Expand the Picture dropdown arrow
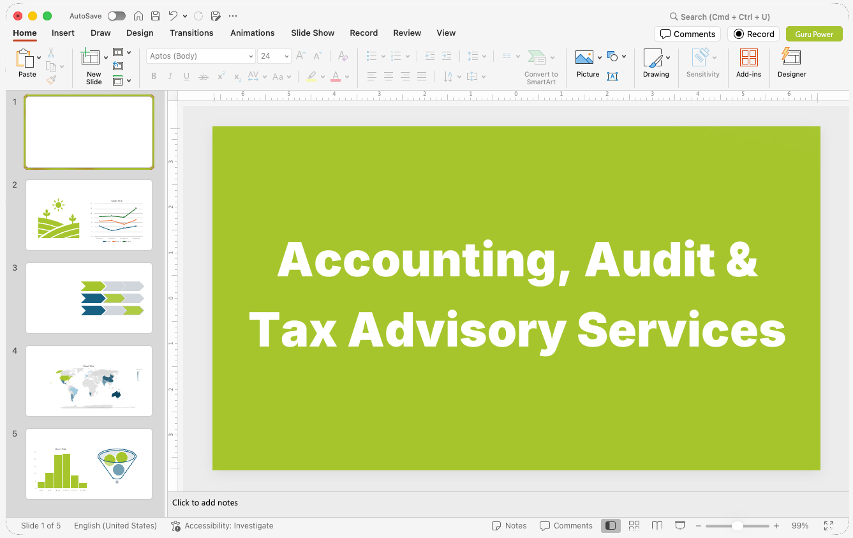853x538 pixels. 600,57
